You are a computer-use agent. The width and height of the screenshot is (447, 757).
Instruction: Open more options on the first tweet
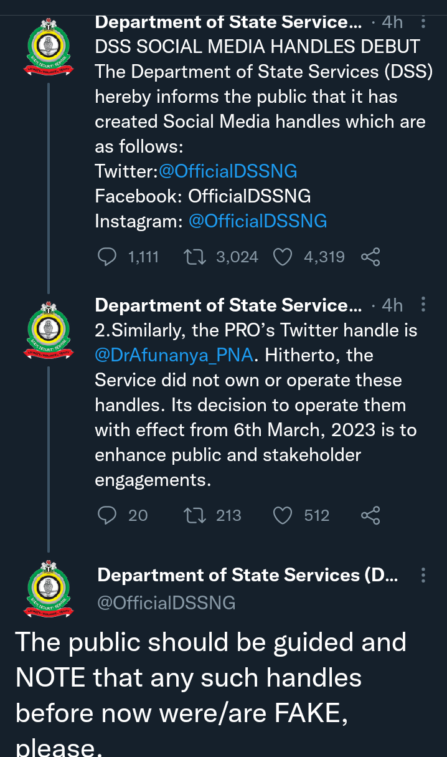click(423, 22)
